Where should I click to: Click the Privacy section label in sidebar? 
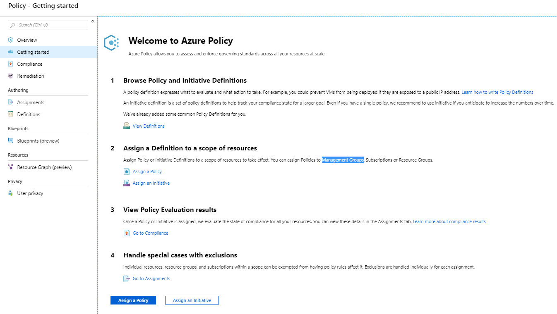15,181
